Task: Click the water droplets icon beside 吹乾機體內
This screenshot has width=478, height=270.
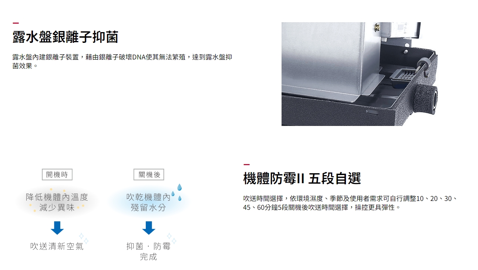Action: (x=177, y=192)
